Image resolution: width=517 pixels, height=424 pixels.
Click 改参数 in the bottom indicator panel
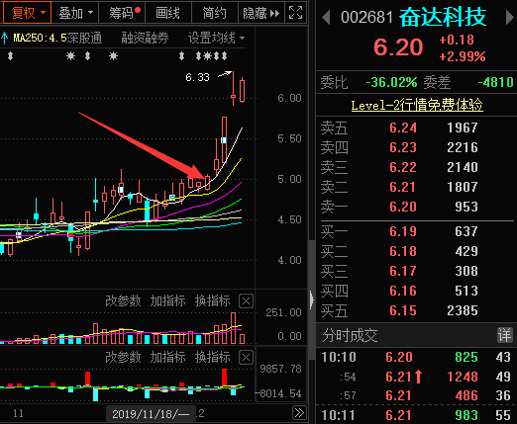tap(123, 357)
